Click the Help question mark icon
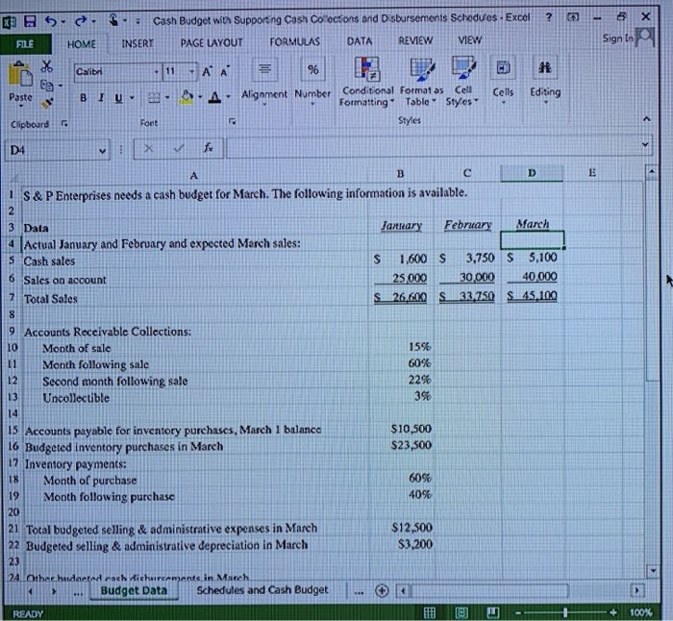This screenshot has height=621, width=673. [x=549, y=17]
